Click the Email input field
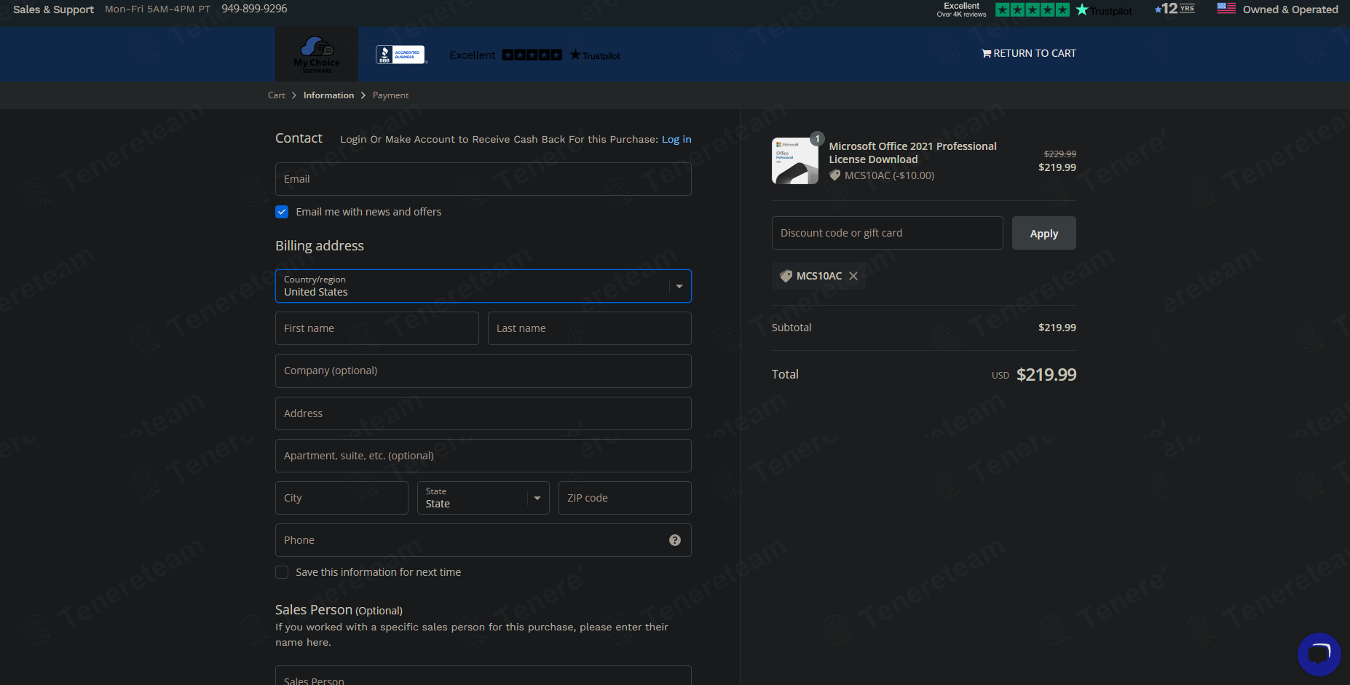This screenshot has height=685, width=1350. coord(483,179)
